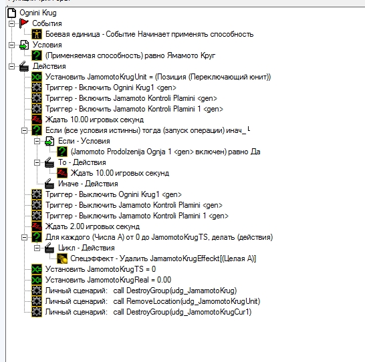The image size is (365, 362).
Task: Click gear icon of RemoveLocation custom script
Action: (37, 301)
